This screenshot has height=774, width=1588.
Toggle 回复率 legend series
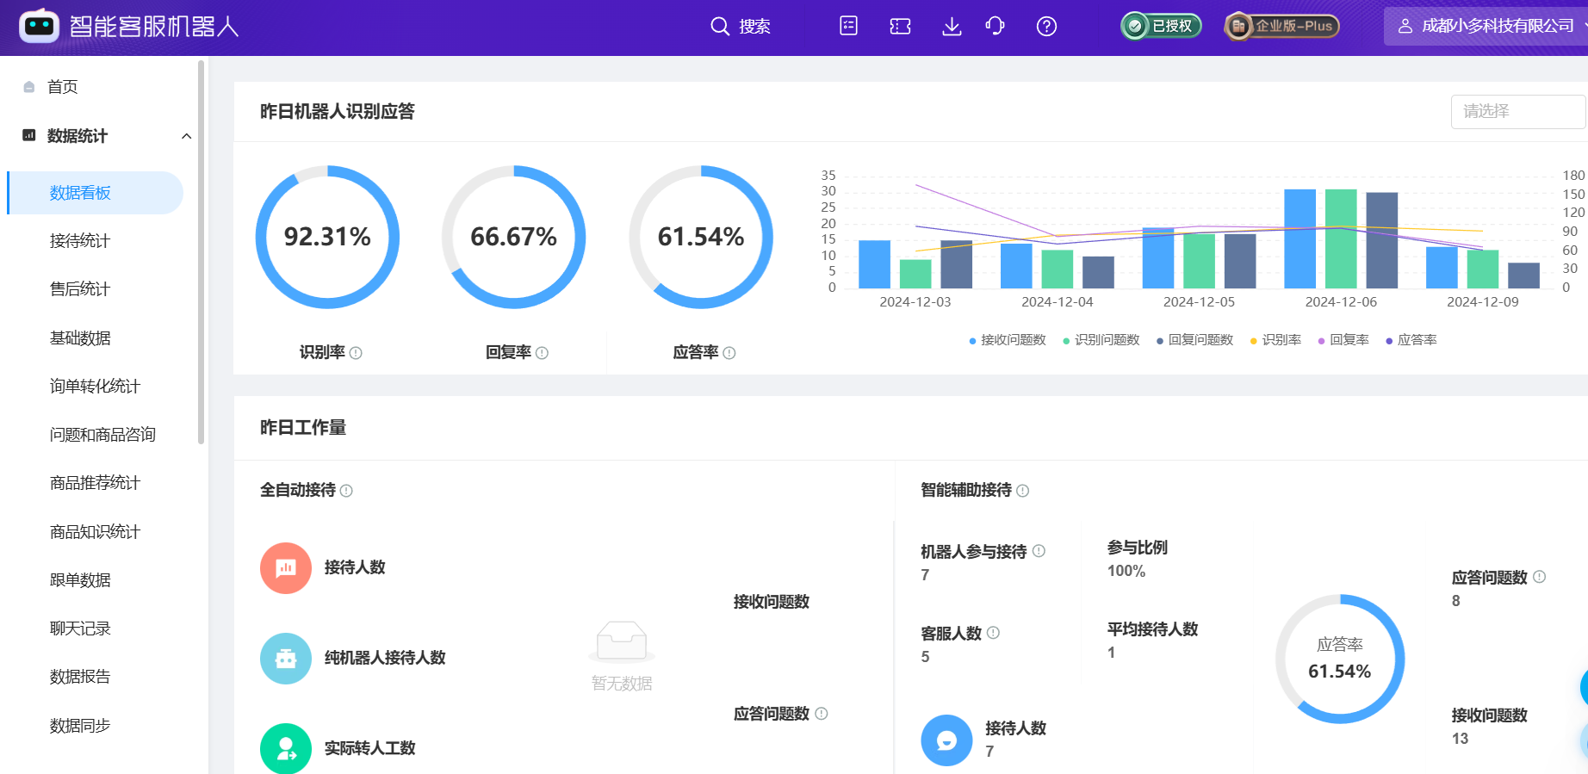pos(1343,340)
